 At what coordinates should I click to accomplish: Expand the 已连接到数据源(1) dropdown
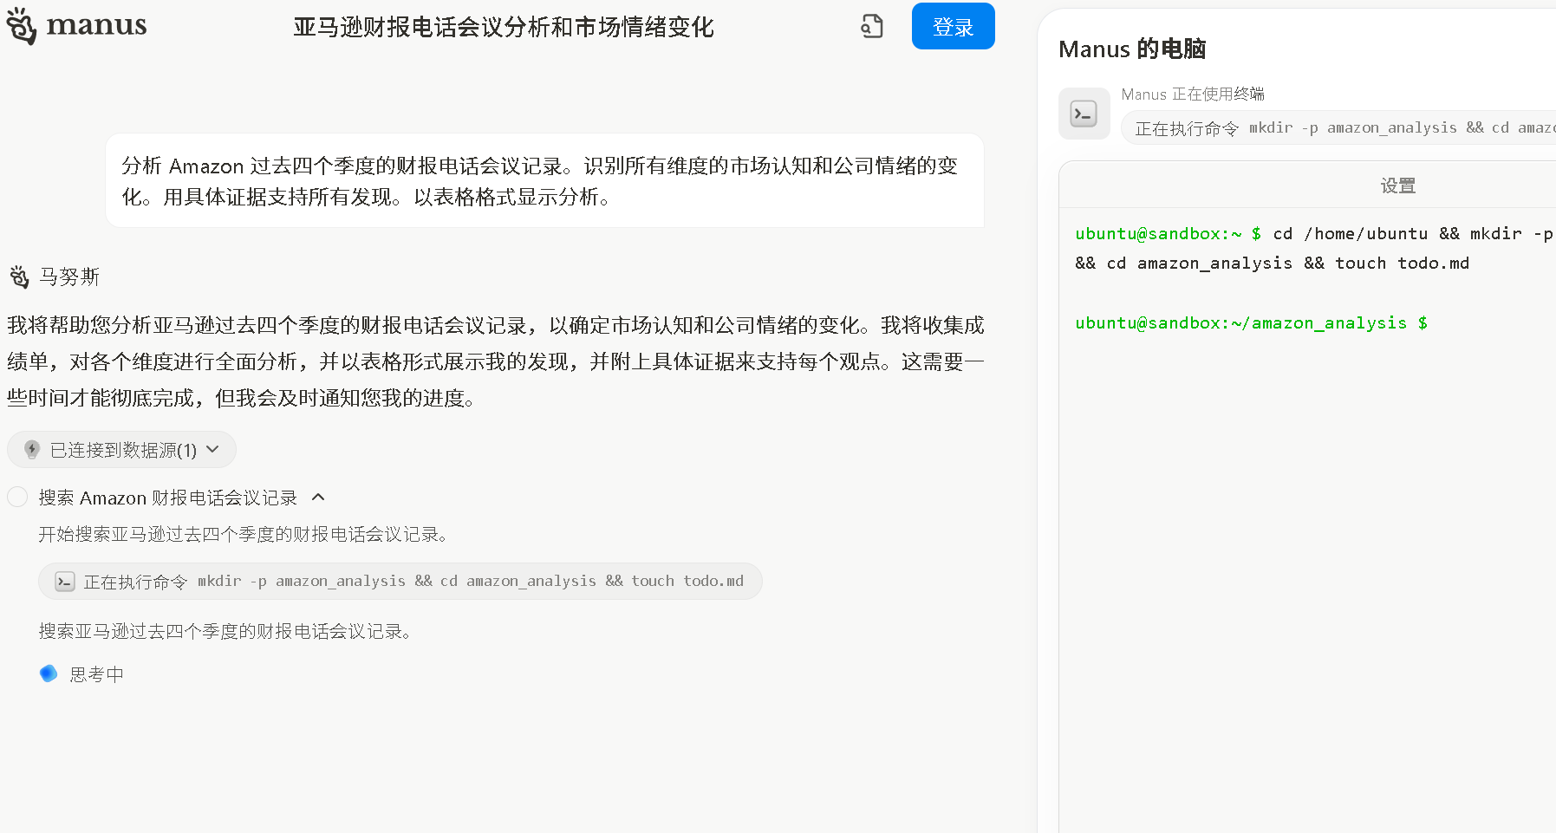[121, 449]
